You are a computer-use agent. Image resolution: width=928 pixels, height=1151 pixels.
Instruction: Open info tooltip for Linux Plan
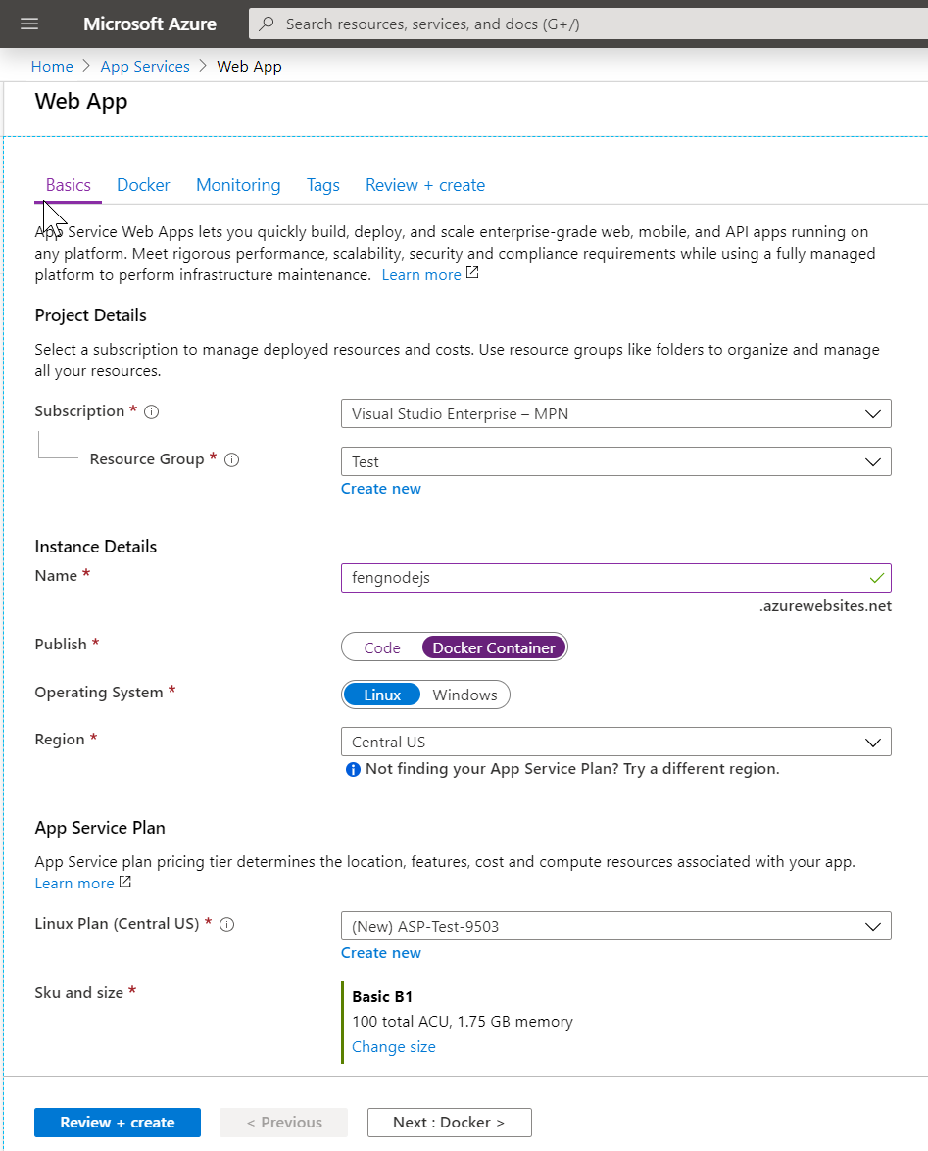click(227, 924)
